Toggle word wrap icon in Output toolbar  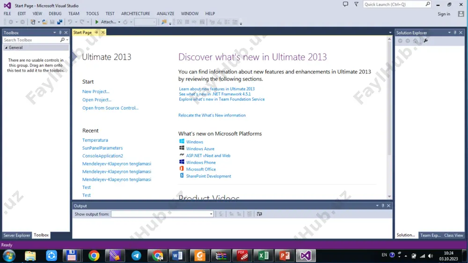(259, 214)
